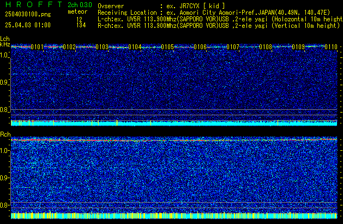343x224 pixels.
Task: Select the 0108 time marker
Action: click(x=266, y=47)
